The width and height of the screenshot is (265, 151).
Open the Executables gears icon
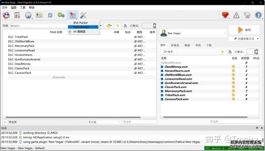click(61, 15)
